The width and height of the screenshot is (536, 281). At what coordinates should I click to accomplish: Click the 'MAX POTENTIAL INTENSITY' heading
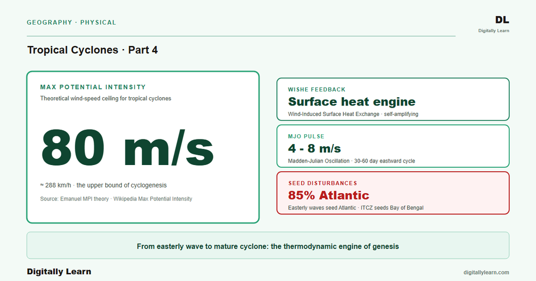pyautogui.click(x=93, y=87)
